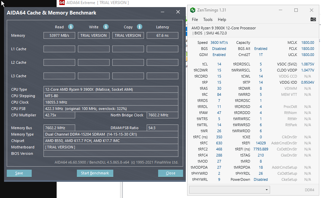Screen dimensions: 321x198
Task: Click the Cmd2T 1T value
Action: point(261,55)
